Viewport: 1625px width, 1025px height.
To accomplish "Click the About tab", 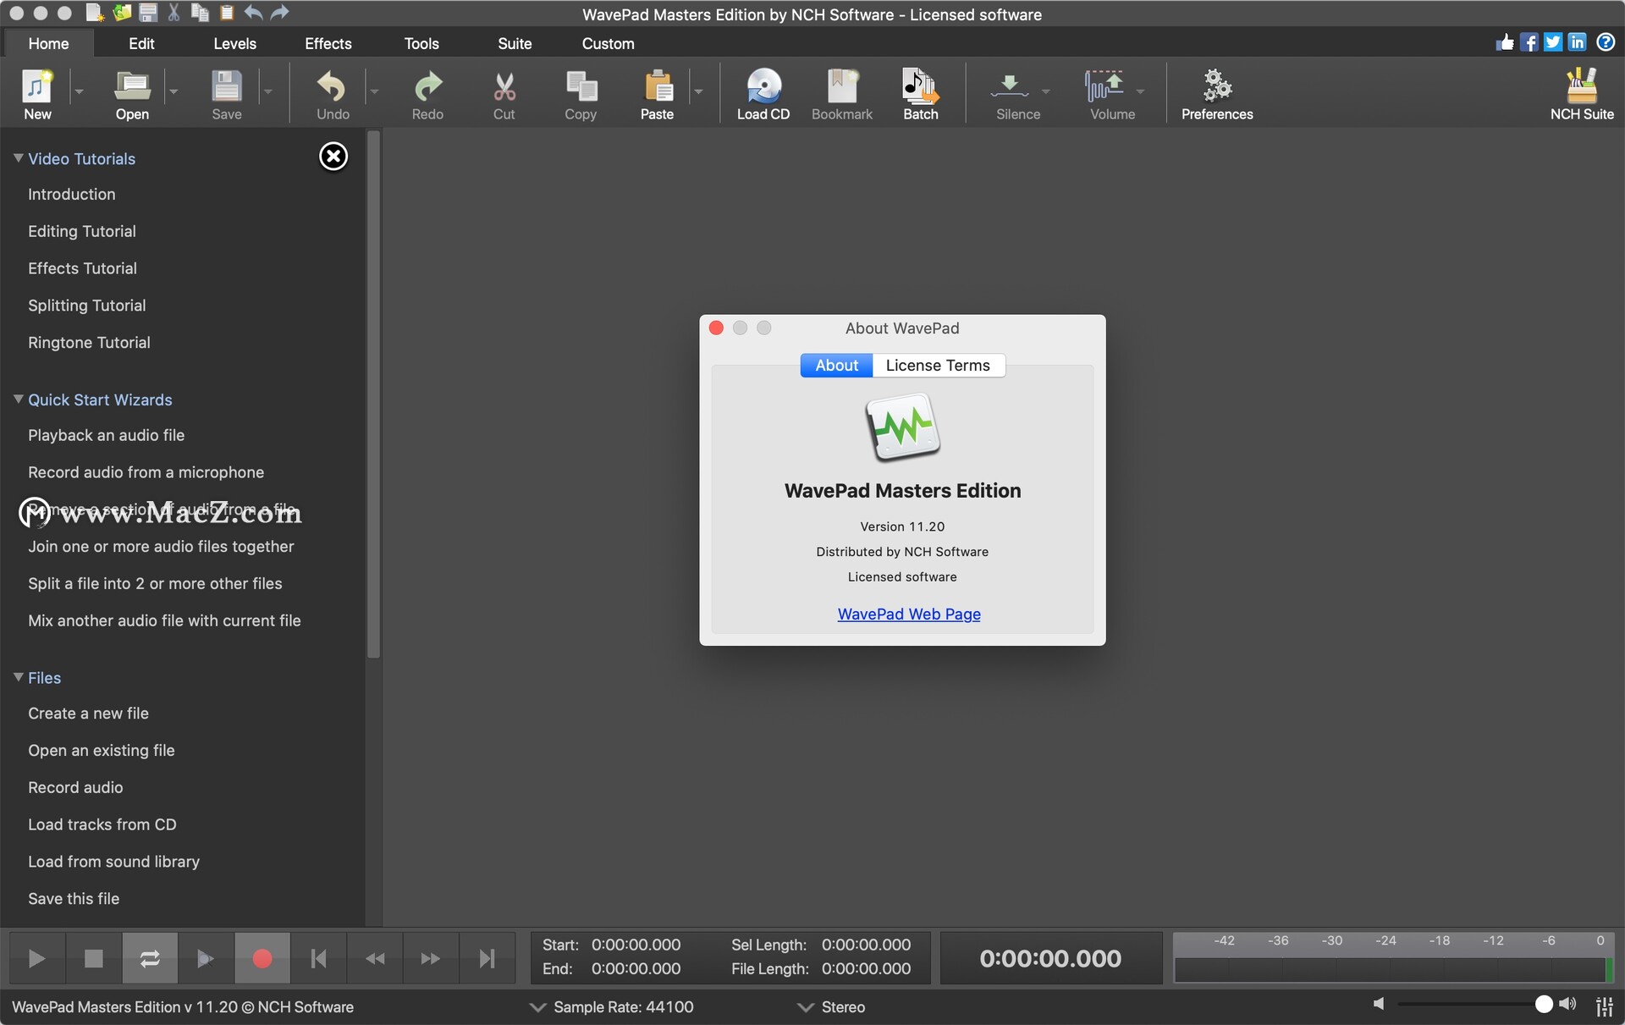I will (x=836, y=365).
